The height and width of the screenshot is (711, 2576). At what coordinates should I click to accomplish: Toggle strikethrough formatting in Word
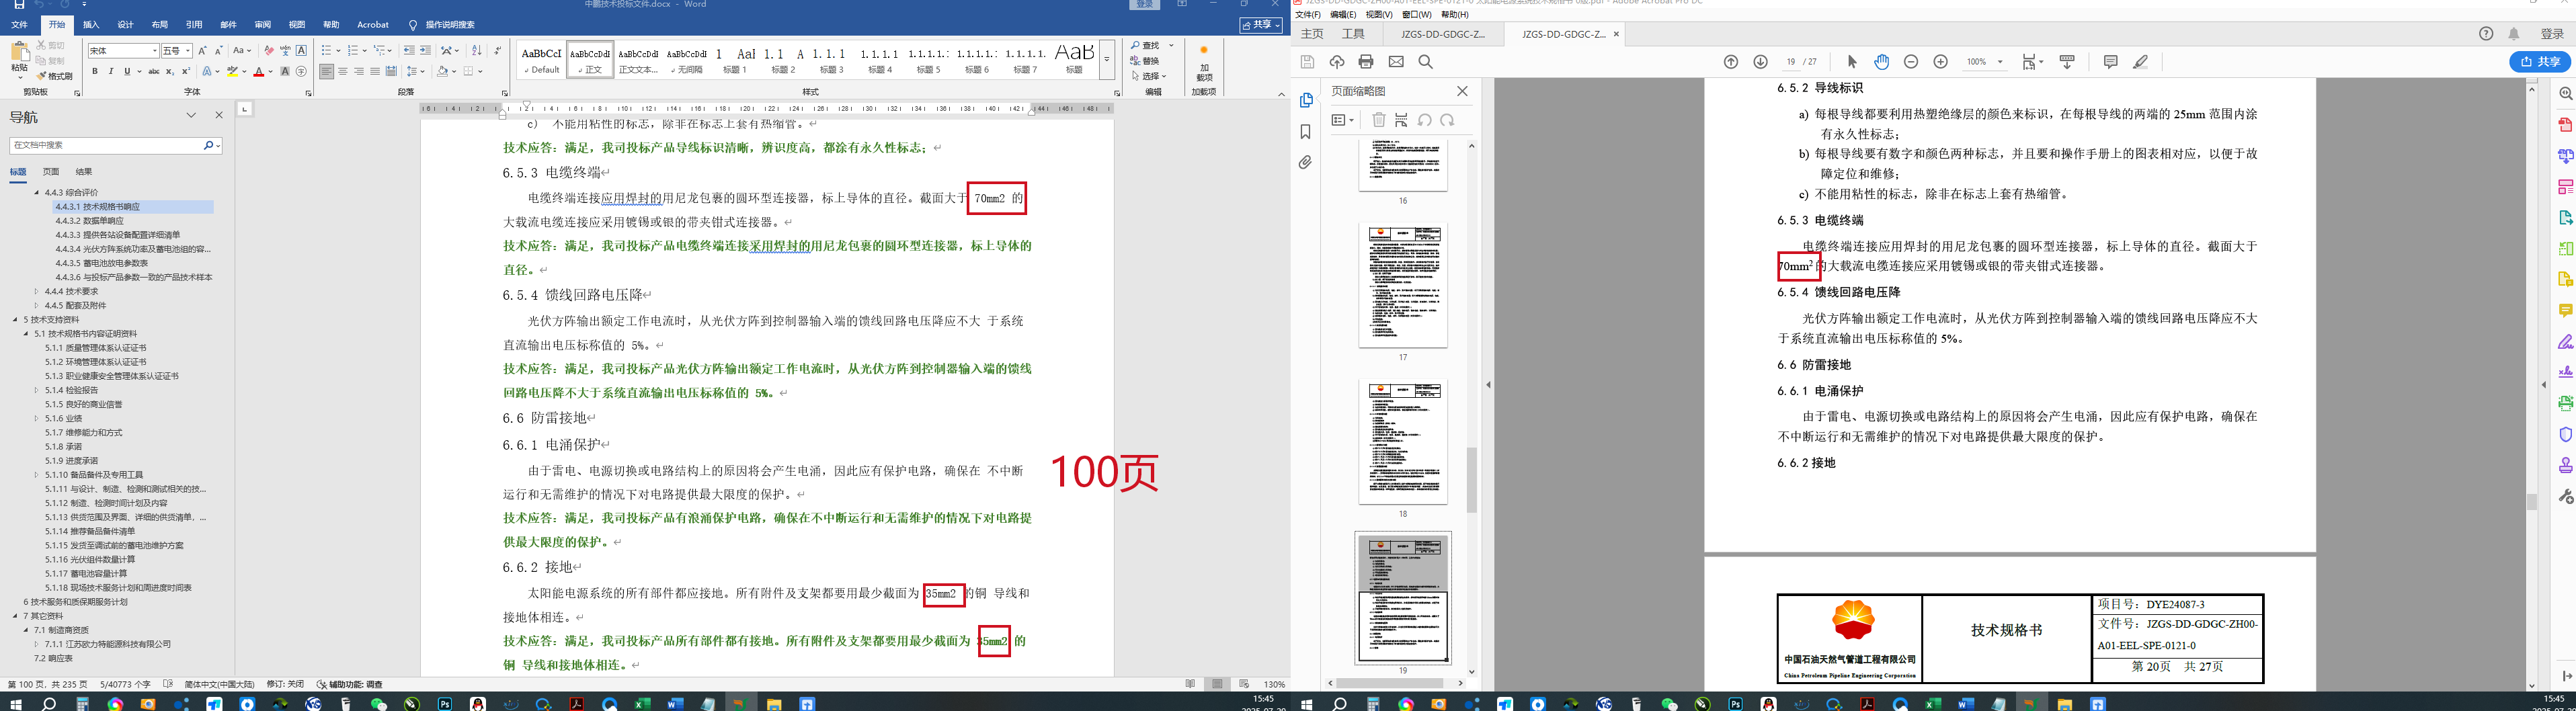[153, 72]
